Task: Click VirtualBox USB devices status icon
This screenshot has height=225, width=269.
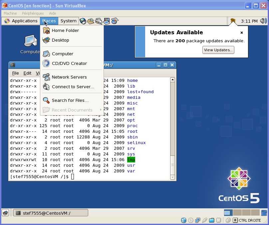Action: pos(205,220)
